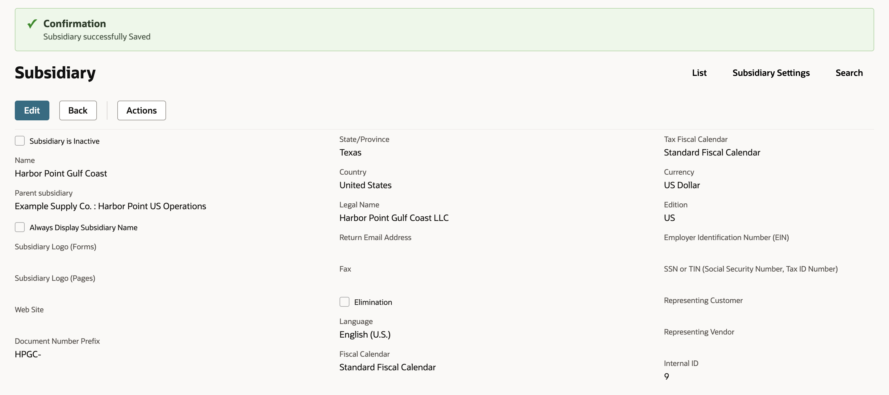Open the Actions dropdown menu
The width and height of the screenshot is (889, 395).
click(141, 110)
